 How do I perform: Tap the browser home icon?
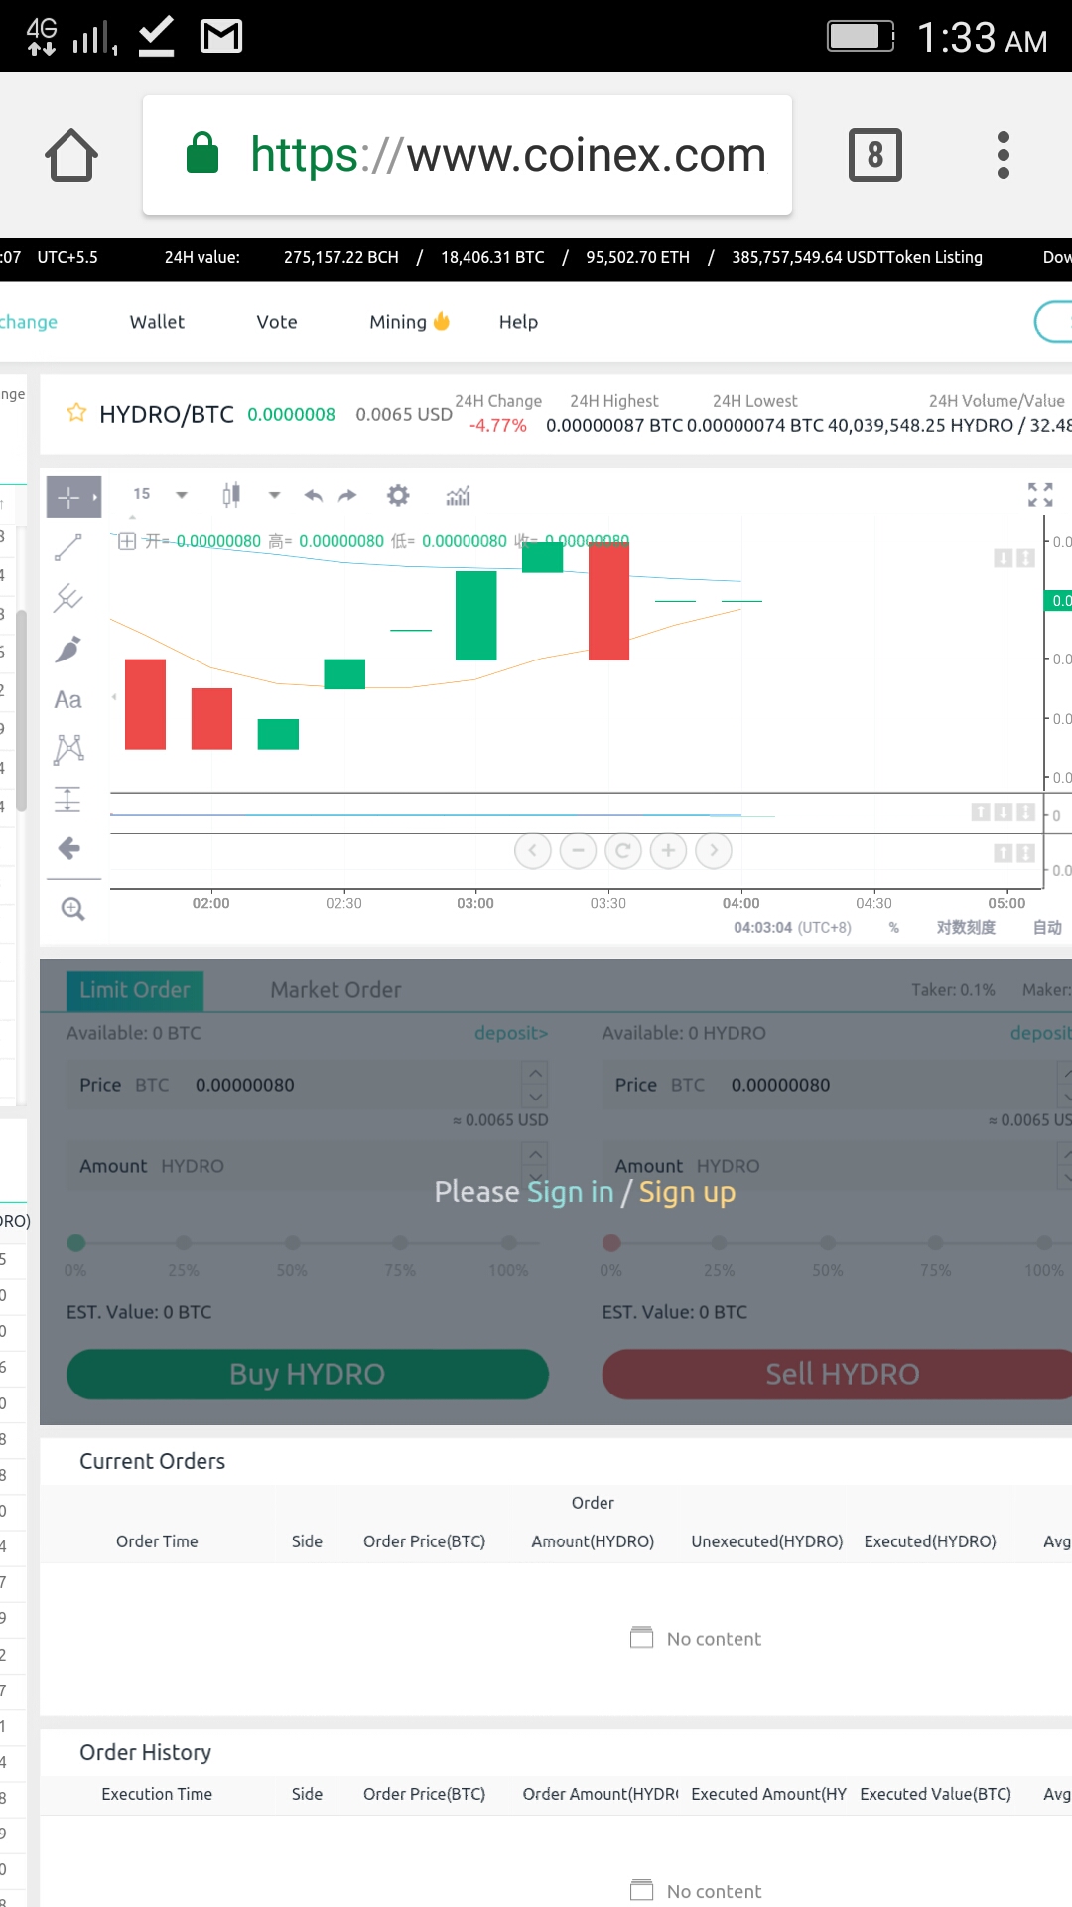(x=71, y=155)
